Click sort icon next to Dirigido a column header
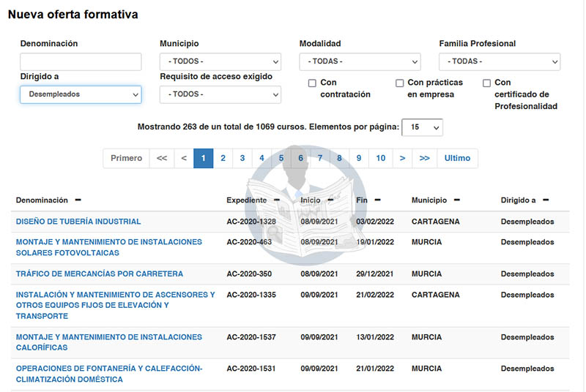The image size is (586, 392). click(x=546, y=200)
